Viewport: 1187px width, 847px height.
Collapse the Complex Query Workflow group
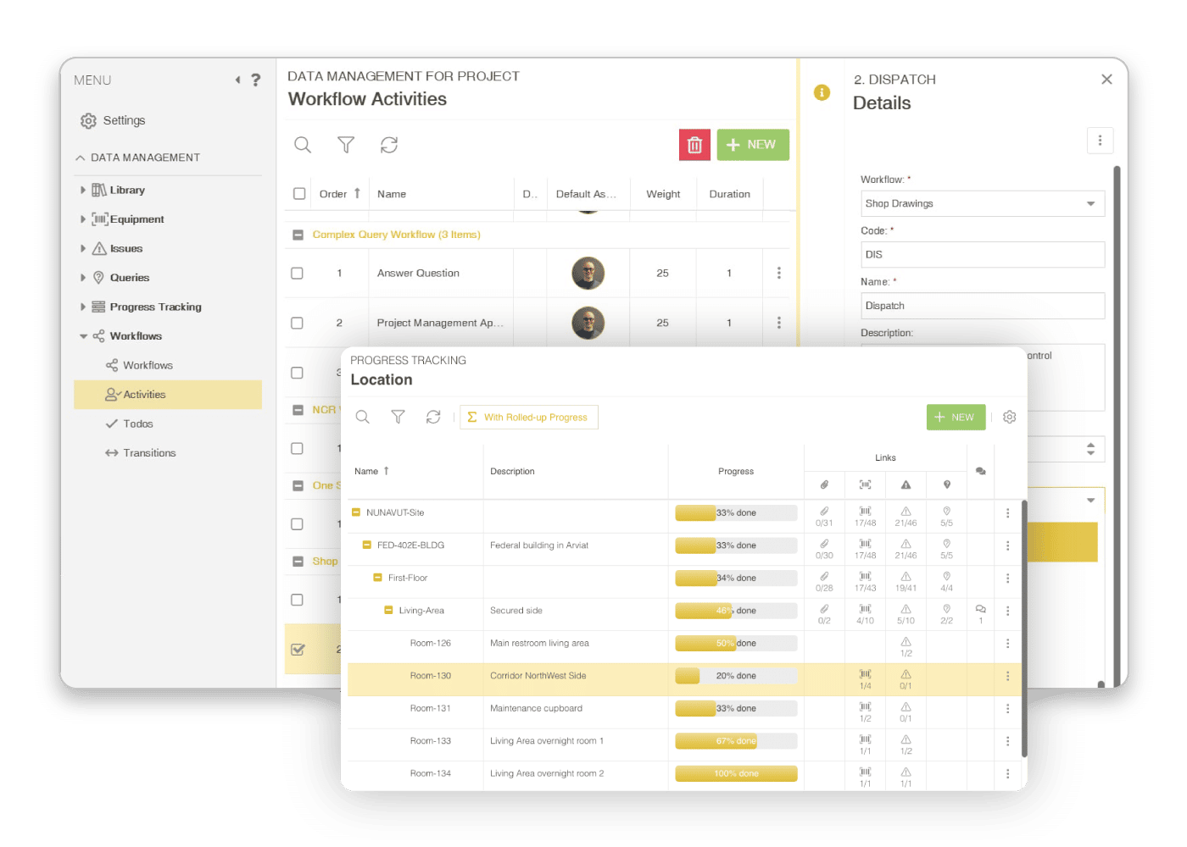click(298, 235)
